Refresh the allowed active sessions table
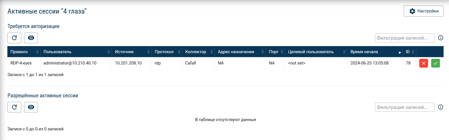 click(x=14, y=107)
